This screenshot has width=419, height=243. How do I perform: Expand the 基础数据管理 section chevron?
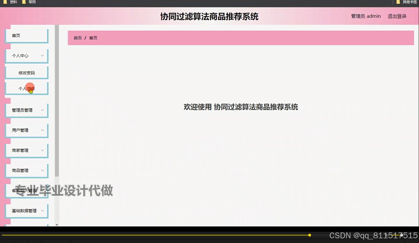42,210
